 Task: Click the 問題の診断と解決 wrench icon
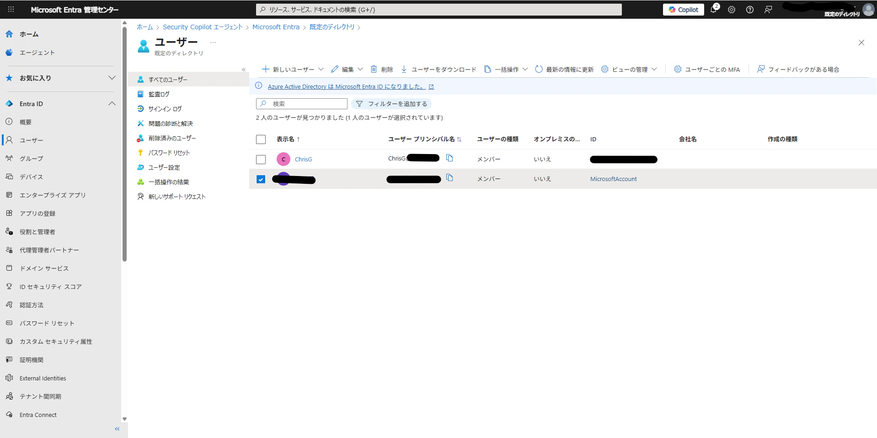click(141, 123)
